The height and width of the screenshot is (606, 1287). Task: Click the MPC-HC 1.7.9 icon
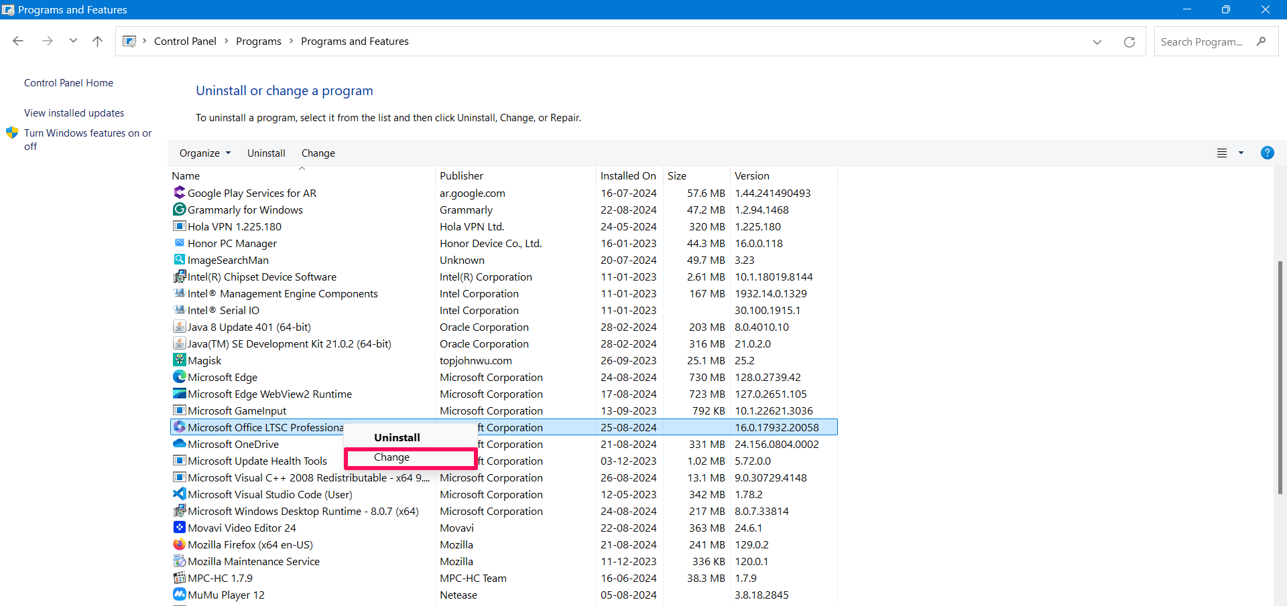coord(179,578)
